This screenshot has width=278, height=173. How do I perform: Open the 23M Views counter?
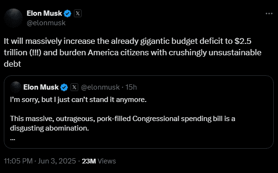pos(99,161)
